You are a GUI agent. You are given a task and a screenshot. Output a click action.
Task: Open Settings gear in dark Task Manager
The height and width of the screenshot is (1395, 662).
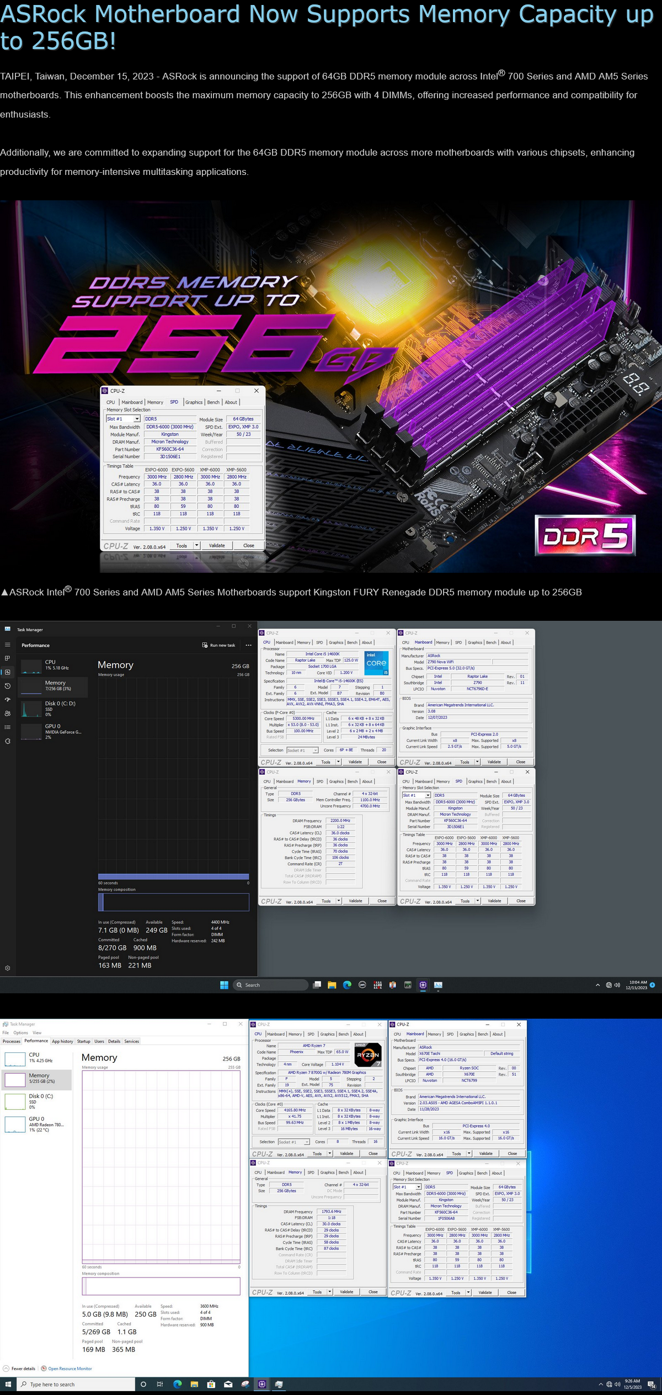(7, 968)
